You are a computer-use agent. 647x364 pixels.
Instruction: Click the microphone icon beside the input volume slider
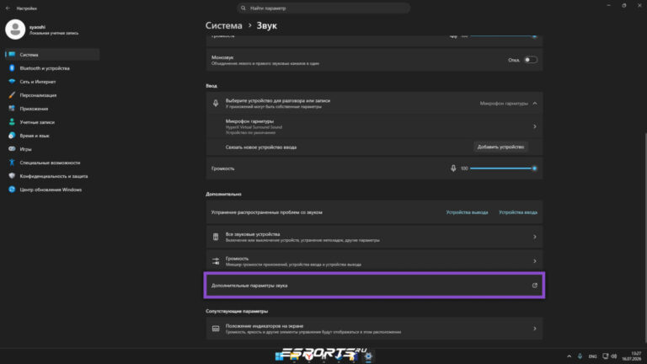[x=453, y=169]
